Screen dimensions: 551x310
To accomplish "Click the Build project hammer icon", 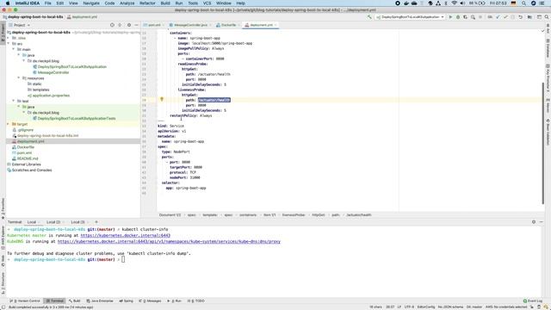I will click(369, 17).
